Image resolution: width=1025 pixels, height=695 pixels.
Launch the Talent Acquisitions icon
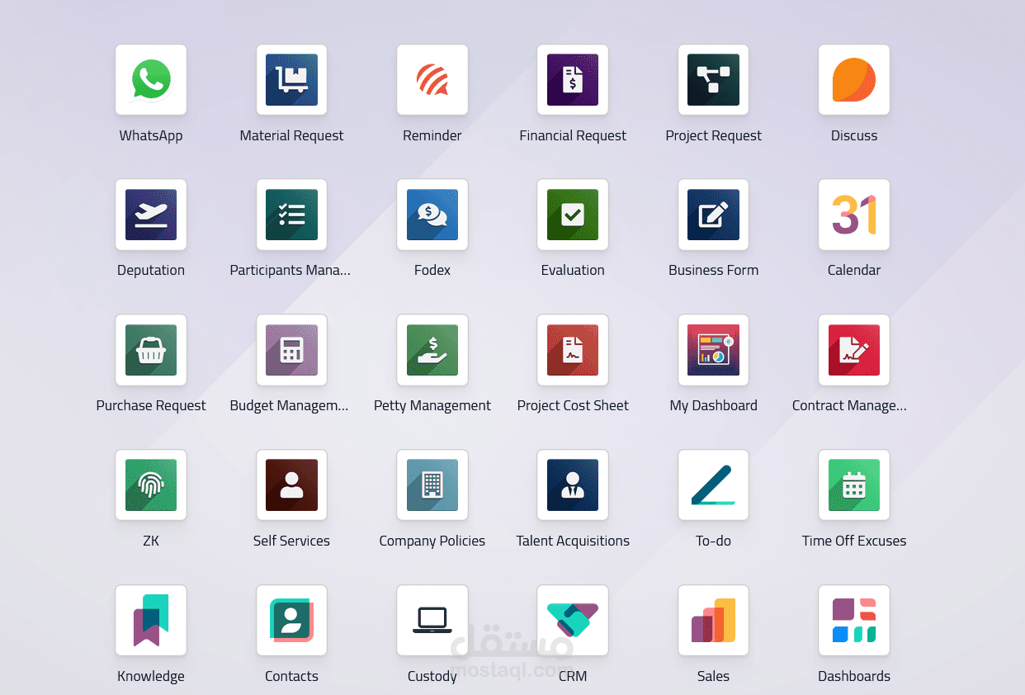pos(573,485)
